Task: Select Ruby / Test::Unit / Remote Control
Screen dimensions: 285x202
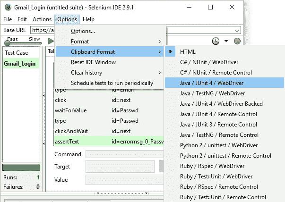Action: [225, 197]
